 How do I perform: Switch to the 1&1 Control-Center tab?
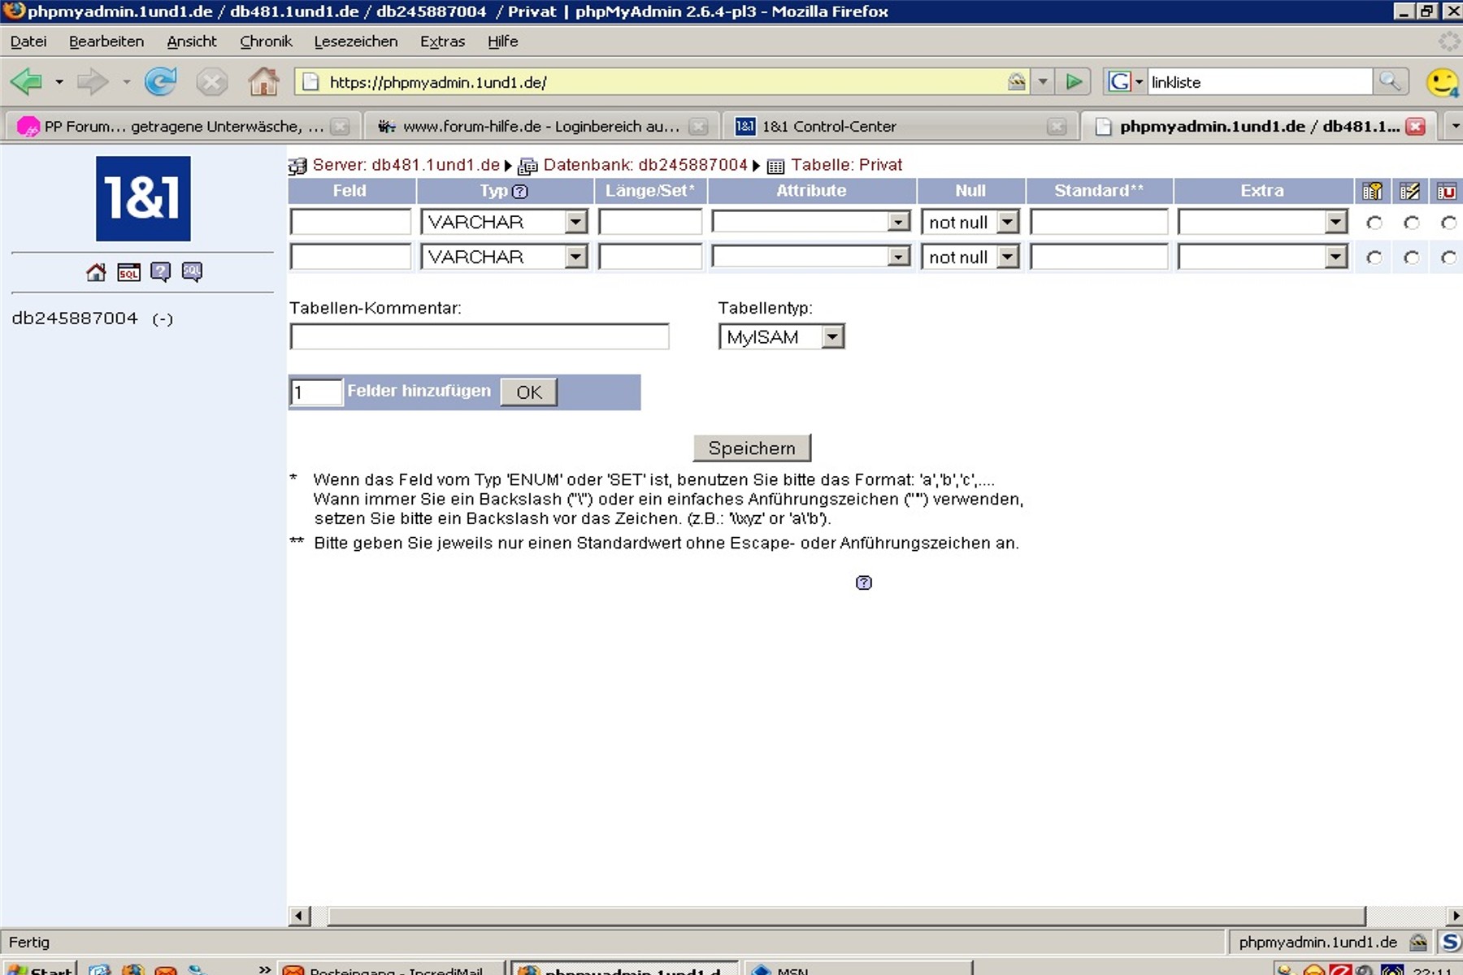pos(827,127)
